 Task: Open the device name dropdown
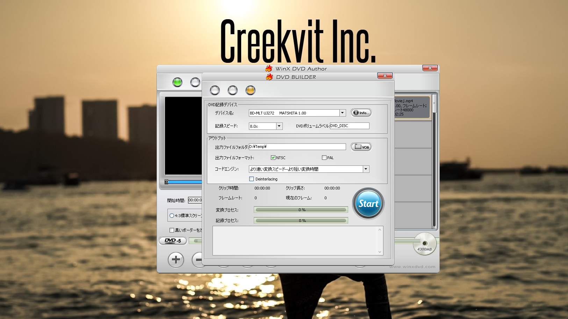343,113
